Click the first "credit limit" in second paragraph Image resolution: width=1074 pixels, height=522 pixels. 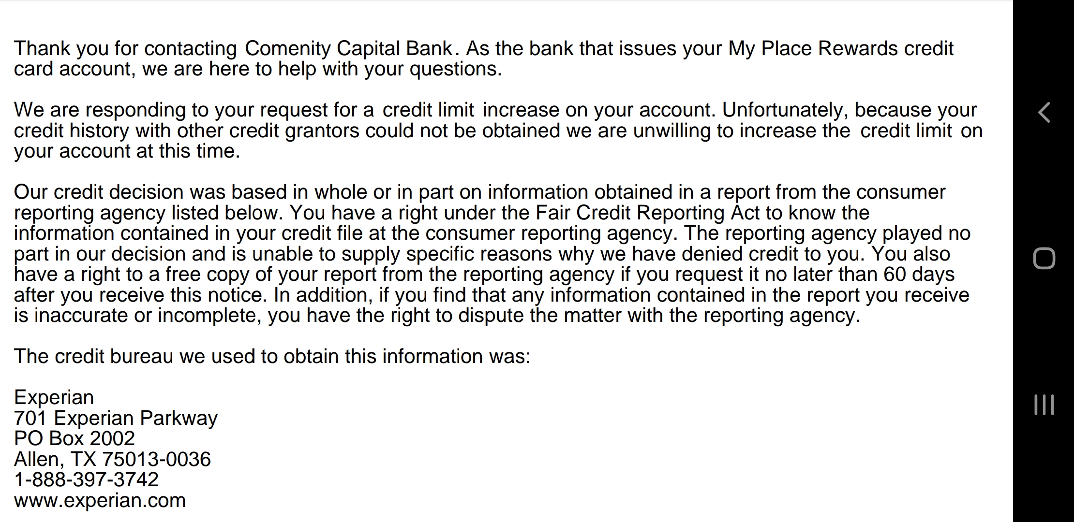[x=428, y=110]
